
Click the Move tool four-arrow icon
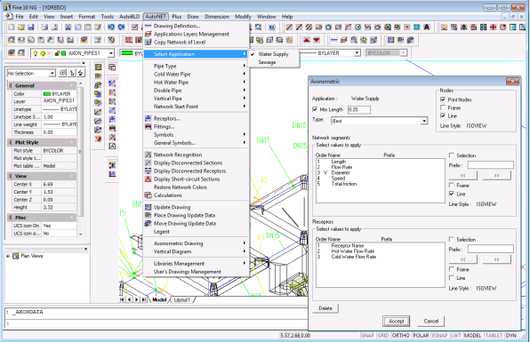494,28
